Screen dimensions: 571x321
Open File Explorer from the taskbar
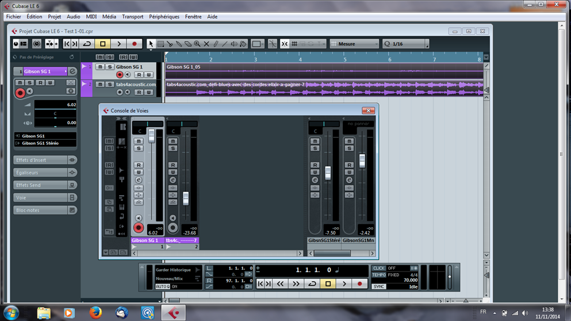43,312
